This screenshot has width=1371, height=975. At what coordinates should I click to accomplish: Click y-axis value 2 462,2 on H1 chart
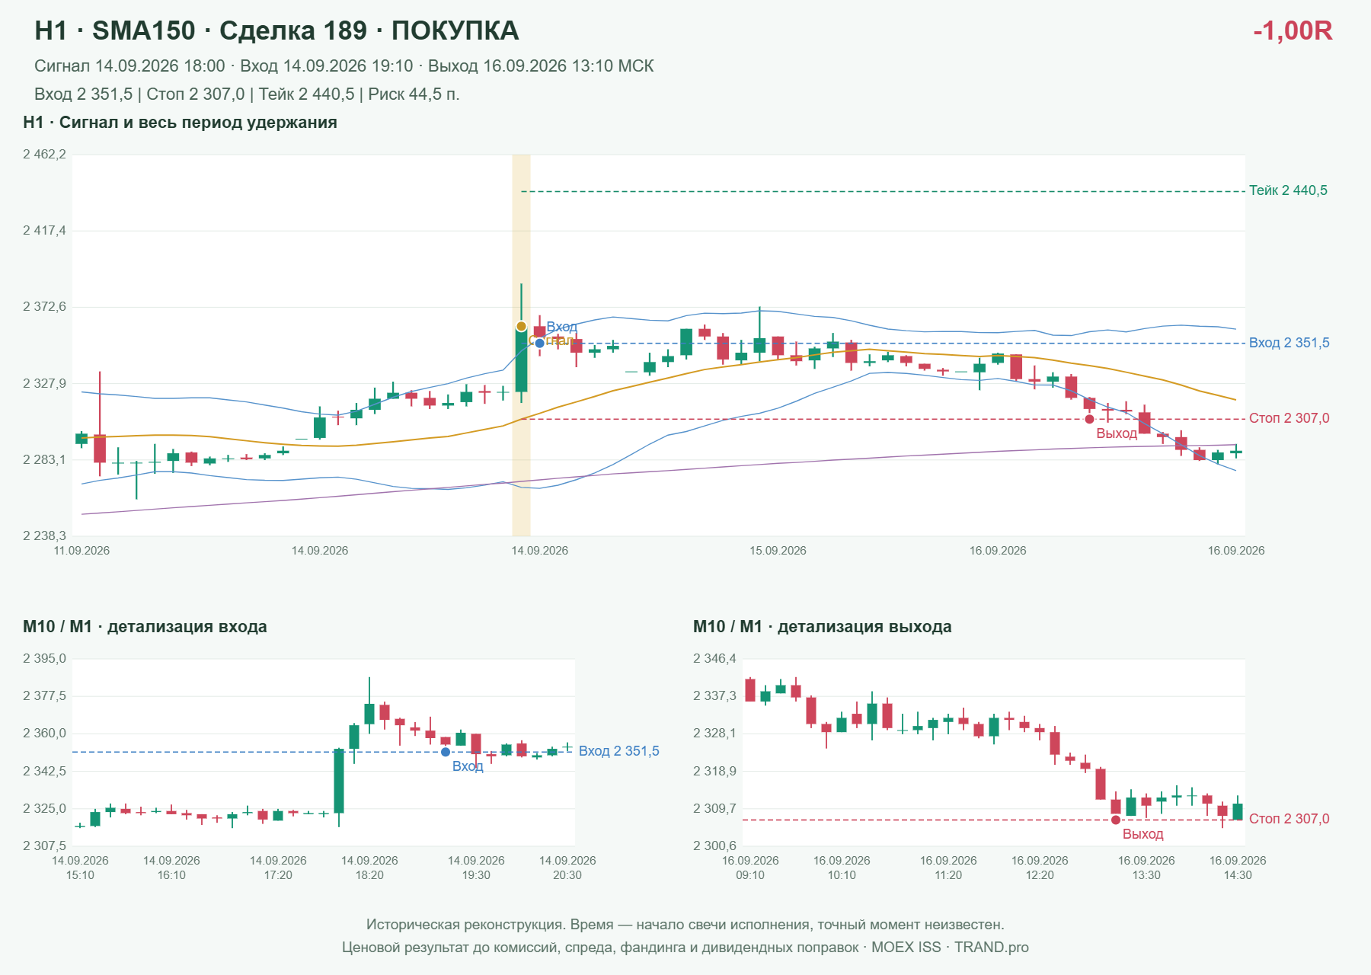[44, 155]
